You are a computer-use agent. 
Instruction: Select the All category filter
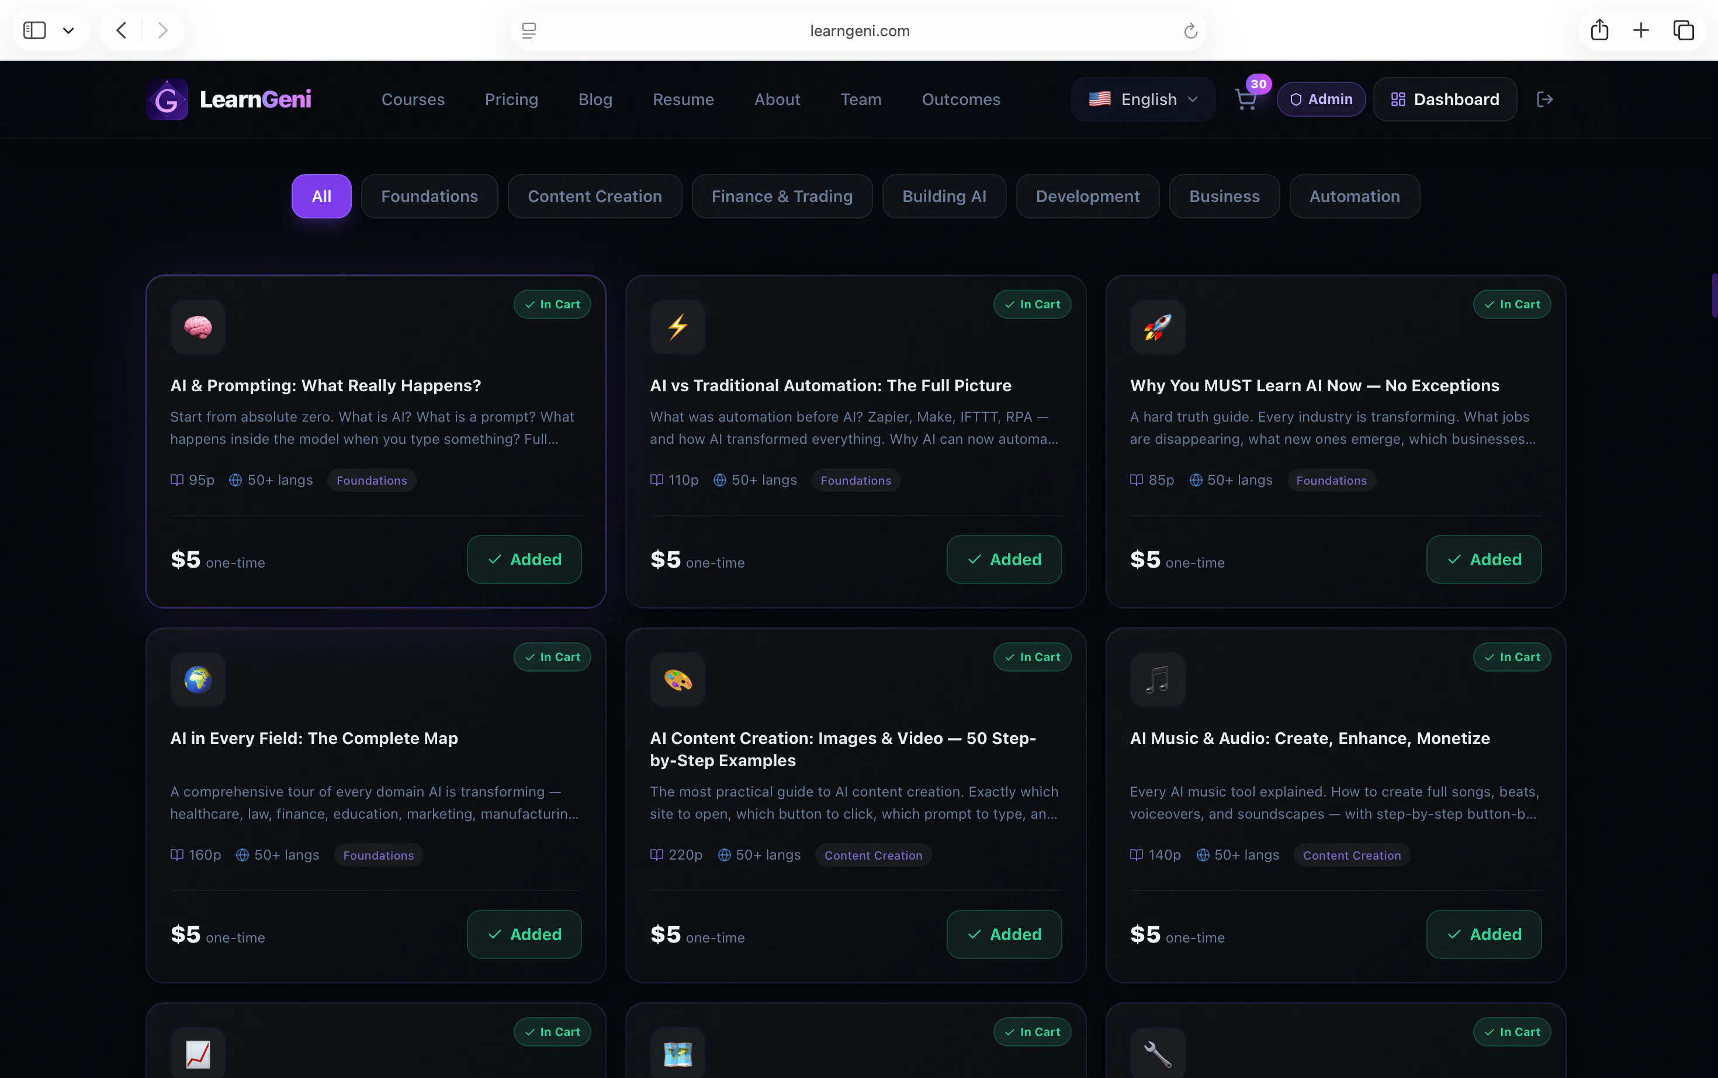[321, 196]
